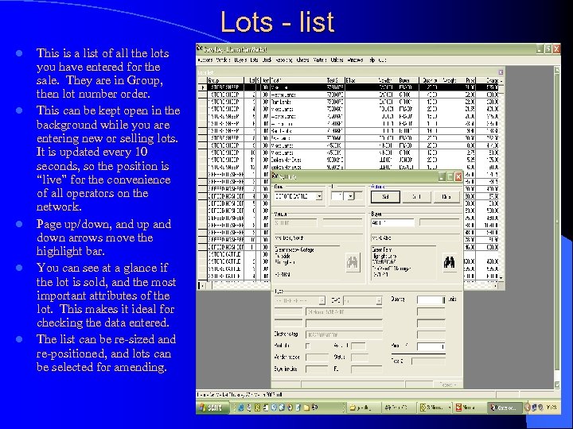
Task: Click the Windows Start button
Action: [212, 408]
